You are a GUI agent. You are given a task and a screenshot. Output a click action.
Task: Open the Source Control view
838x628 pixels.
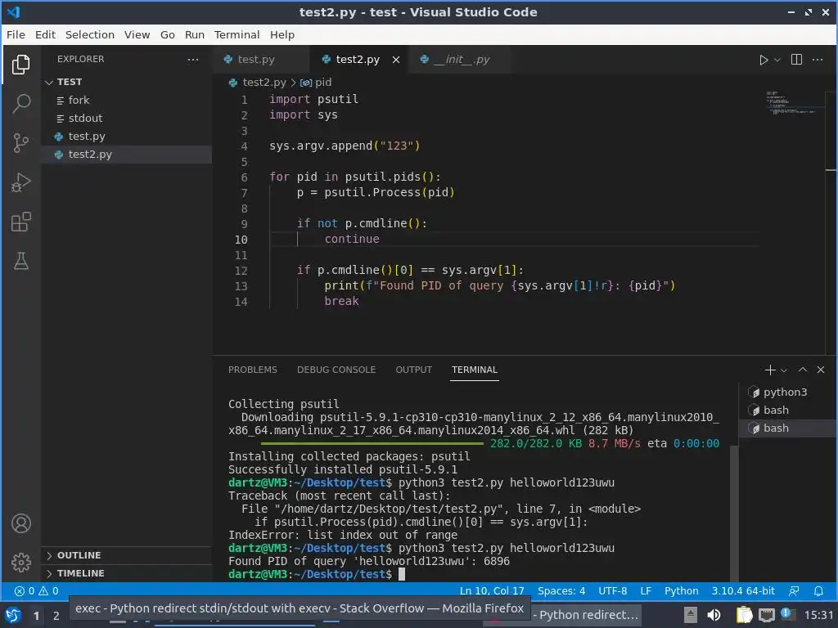pos(20,143)
